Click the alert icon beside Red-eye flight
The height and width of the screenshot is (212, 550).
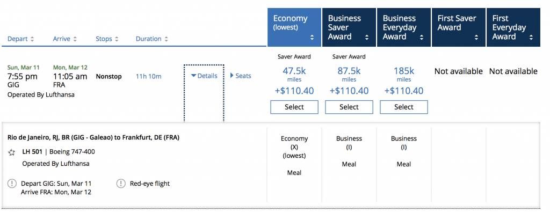(121, 183)
